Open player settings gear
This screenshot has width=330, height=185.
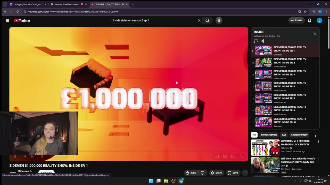click(x=225, y=156)
